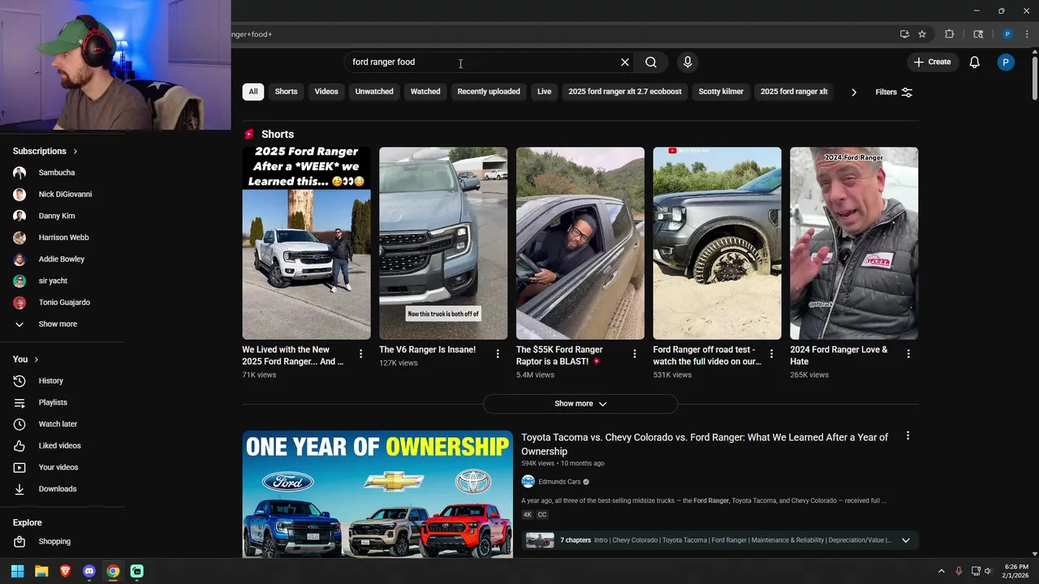Select the Shorts filter chip

click(286, 92)
